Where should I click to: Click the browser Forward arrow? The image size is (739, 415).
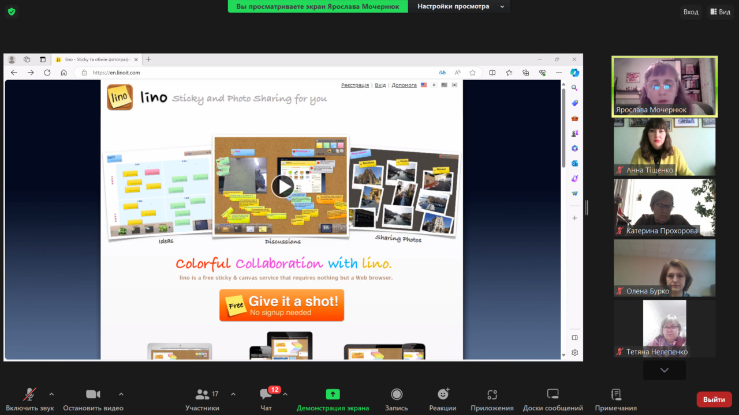tap(31, 73)
